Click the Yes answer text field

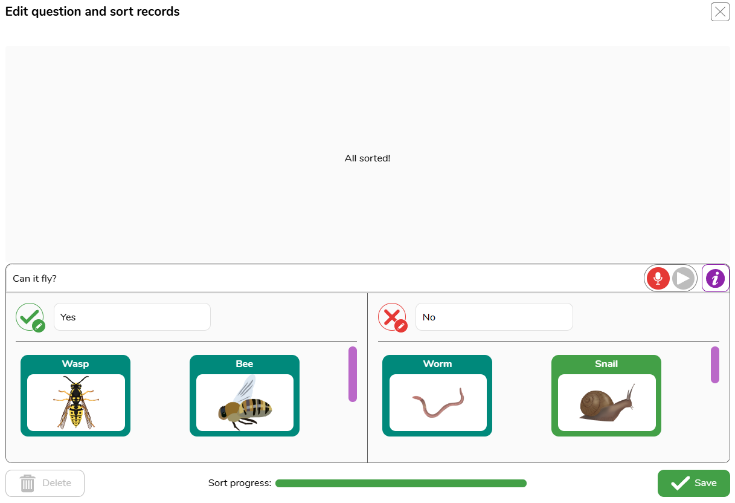132,317
